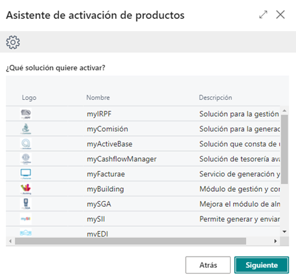
Task: Click the myBuilding name cell
Action: (106, 189)
